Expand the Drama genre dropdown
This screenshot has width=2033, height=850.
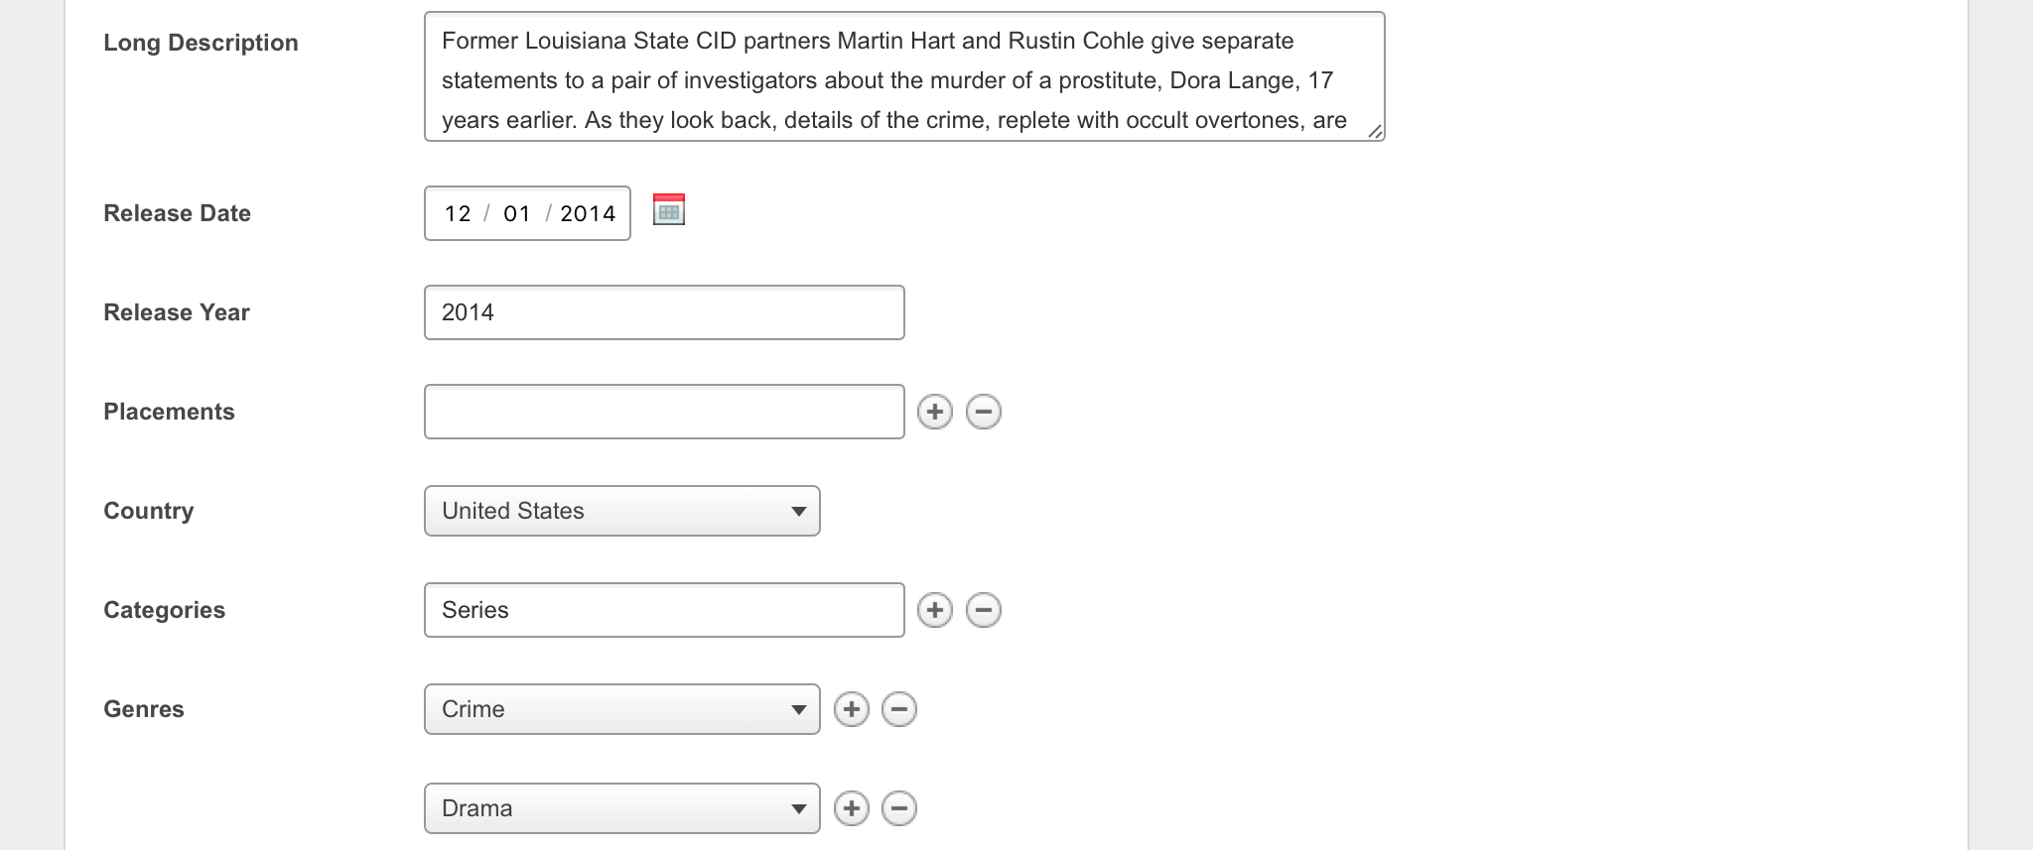point(621,808)
